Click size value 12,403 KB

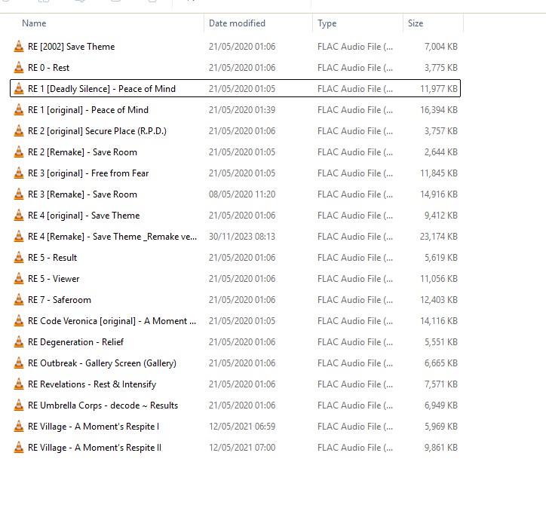tap(439, 300)
